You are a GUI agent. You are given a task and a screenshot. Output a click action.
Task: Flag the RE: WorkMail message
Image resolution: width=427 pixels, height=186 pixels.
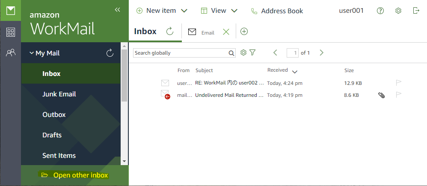(x=399, y=83)
